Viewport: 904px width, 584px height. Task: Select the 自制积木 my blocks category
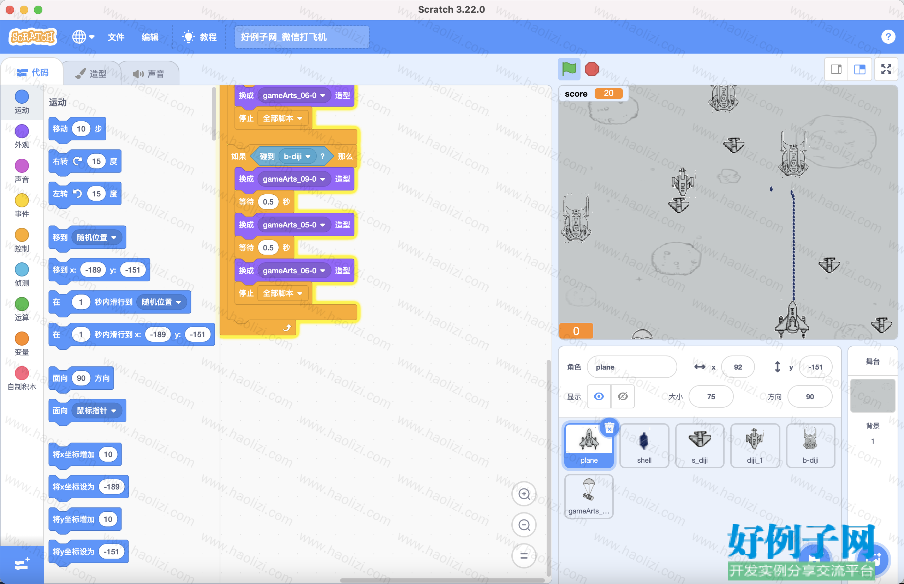click(22, 378)
